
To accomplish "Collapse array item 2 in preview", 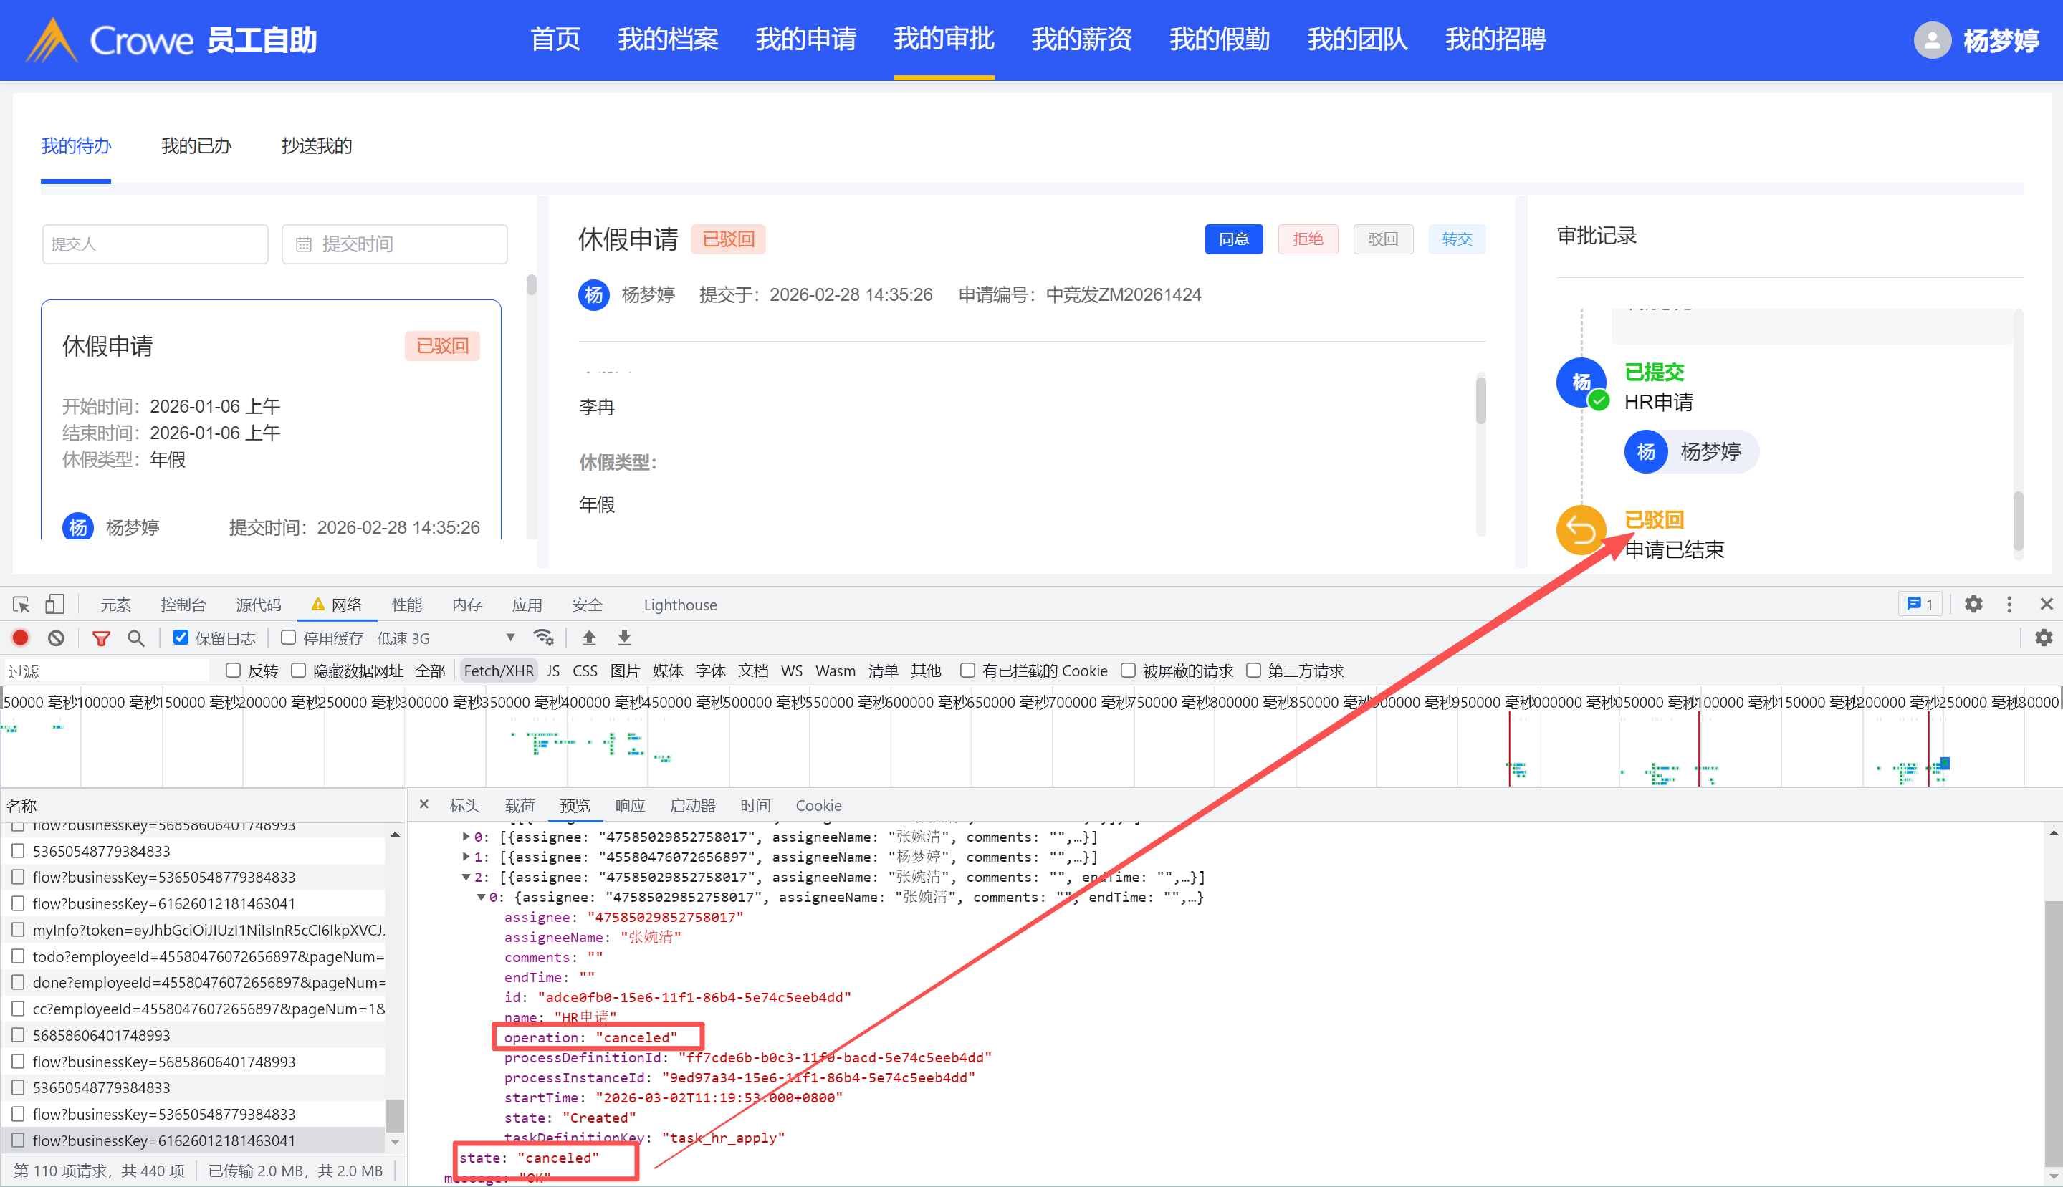I will click(466, 878).
